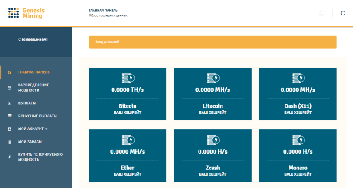Click the Genesis Mining logo
353x188 pixels.
click(26, 13)
